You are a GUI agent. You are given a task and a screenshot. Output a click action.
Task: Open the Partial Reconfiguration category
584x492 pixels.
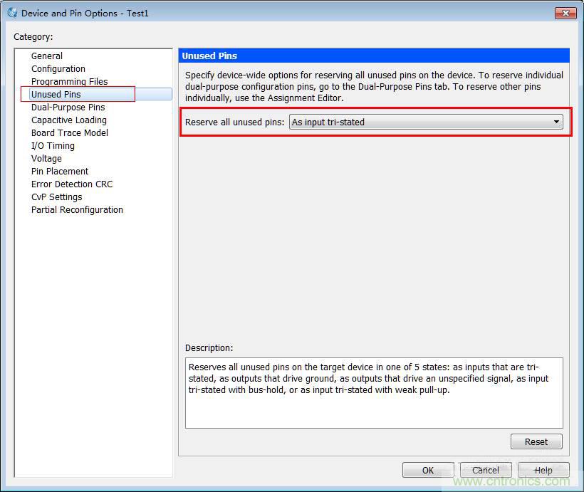[x=77, y=210]
